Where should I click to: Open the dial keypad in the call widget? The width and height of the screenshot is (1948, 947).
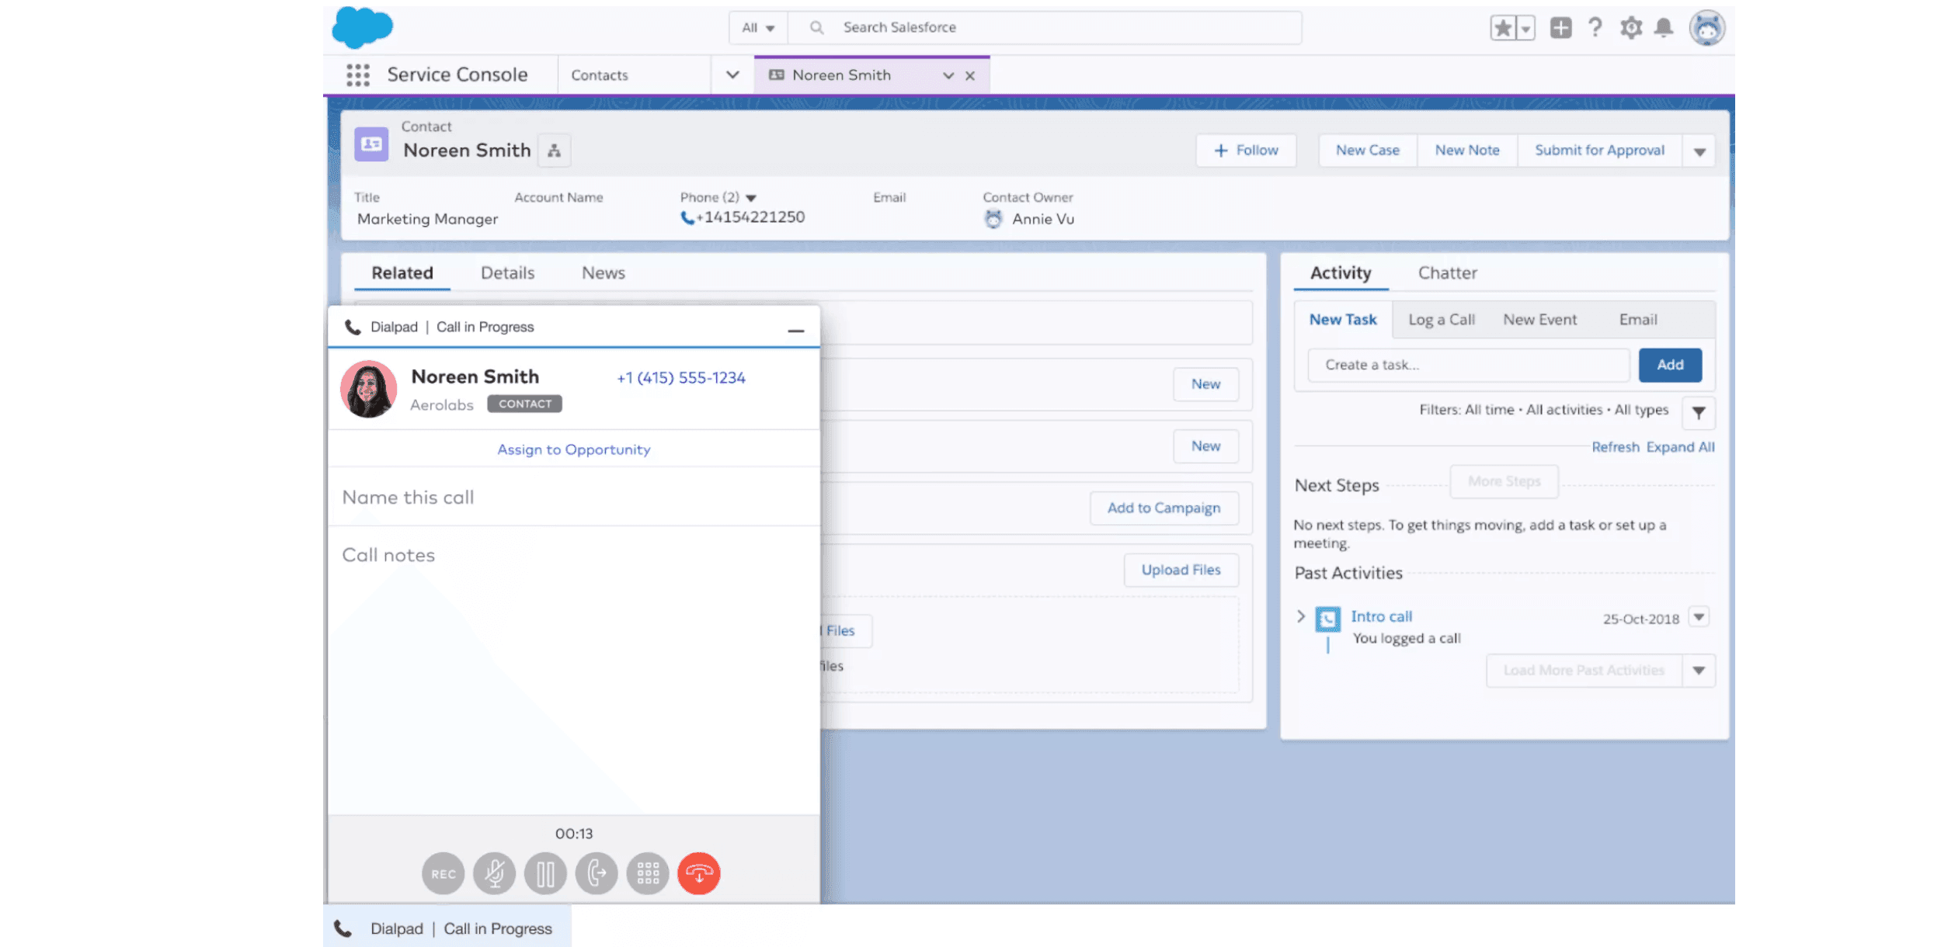click(x=647, y=873)
